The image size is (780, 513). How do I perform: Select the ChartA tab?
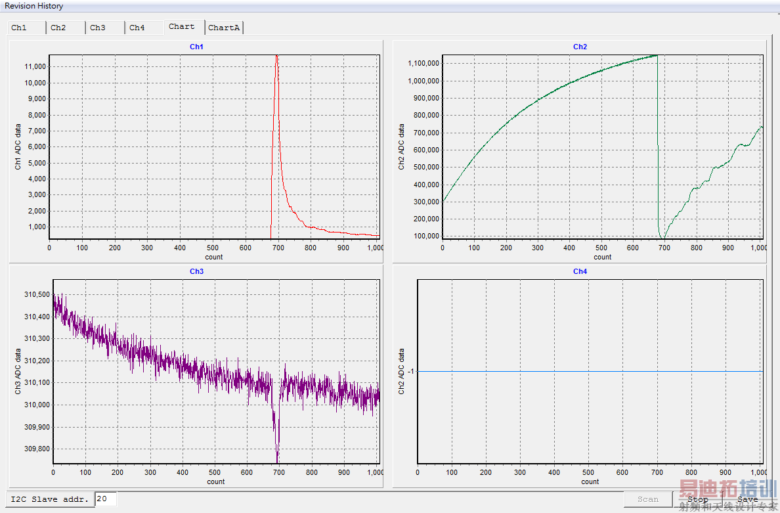225,28
